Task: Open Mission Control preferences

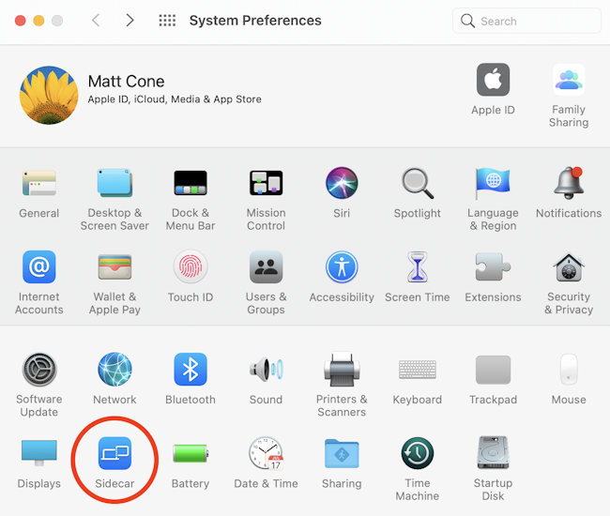Action: pyautogui.click(x=267, y=183)
